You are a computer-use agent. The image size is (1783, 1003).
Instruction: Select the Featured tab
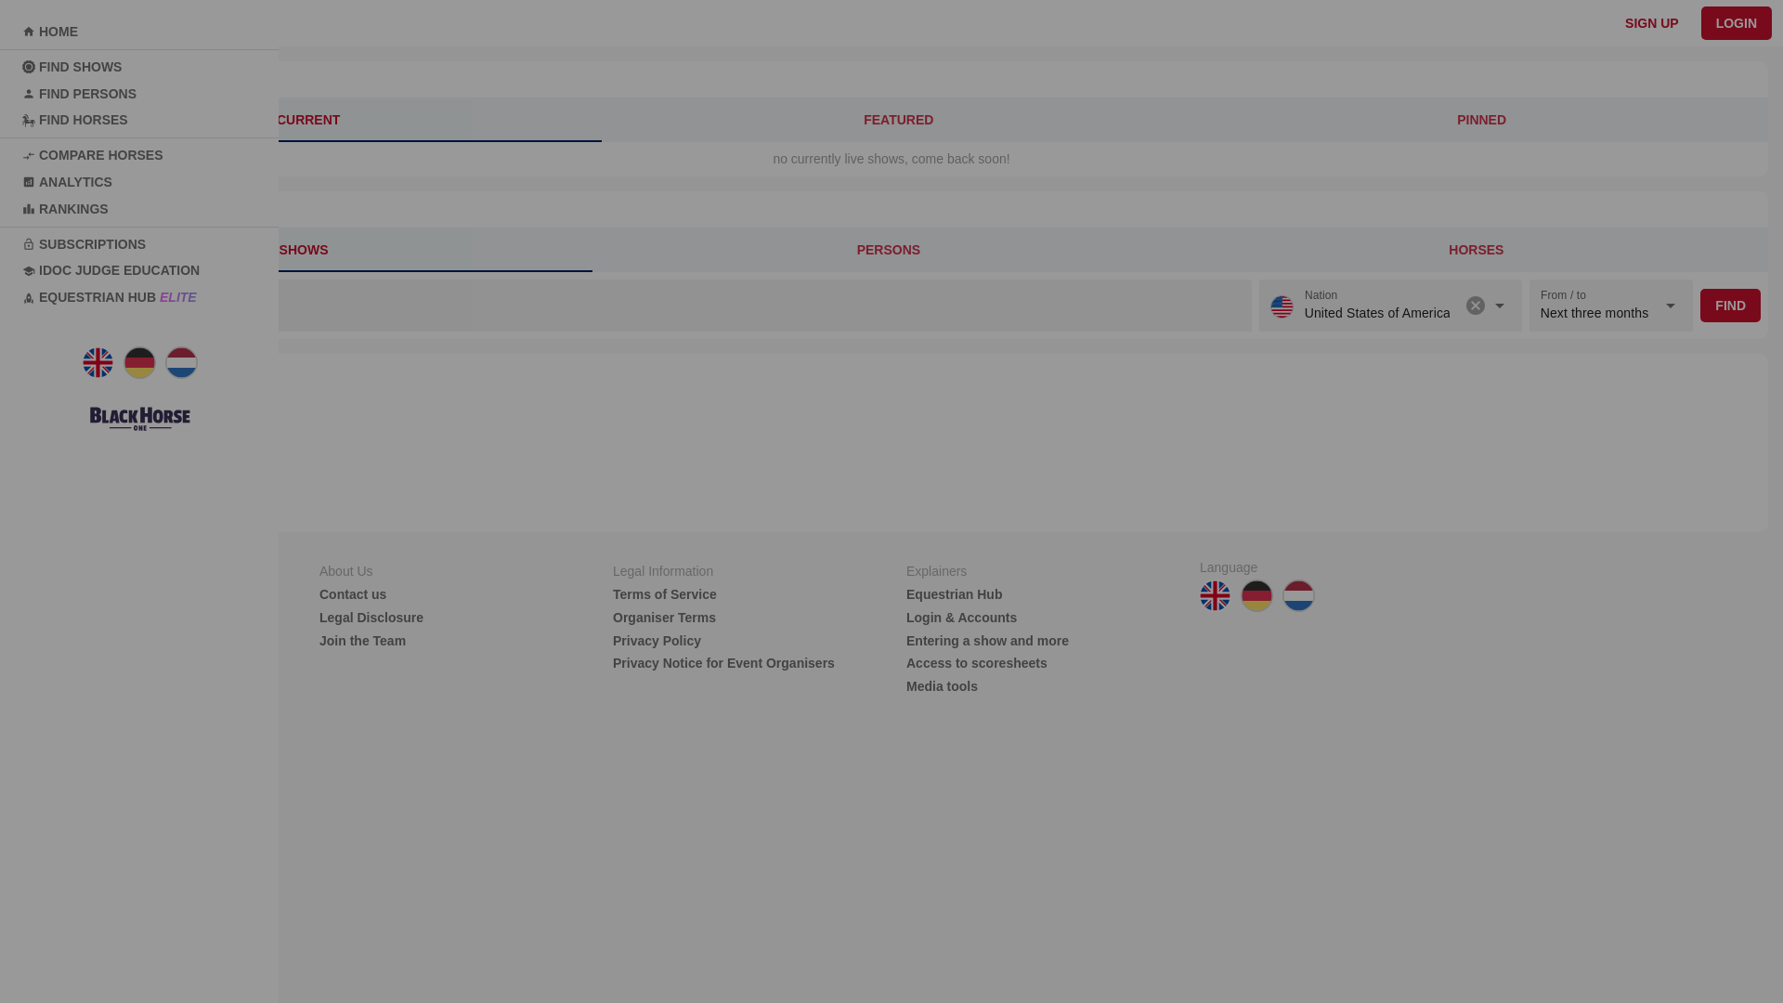click(x=898, y=120)
